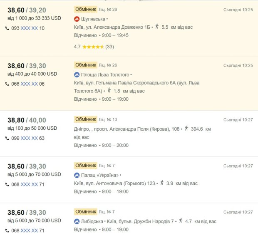Show full phone number 099 XXX XX 63
258x238 pixels.
click(29, 138)
